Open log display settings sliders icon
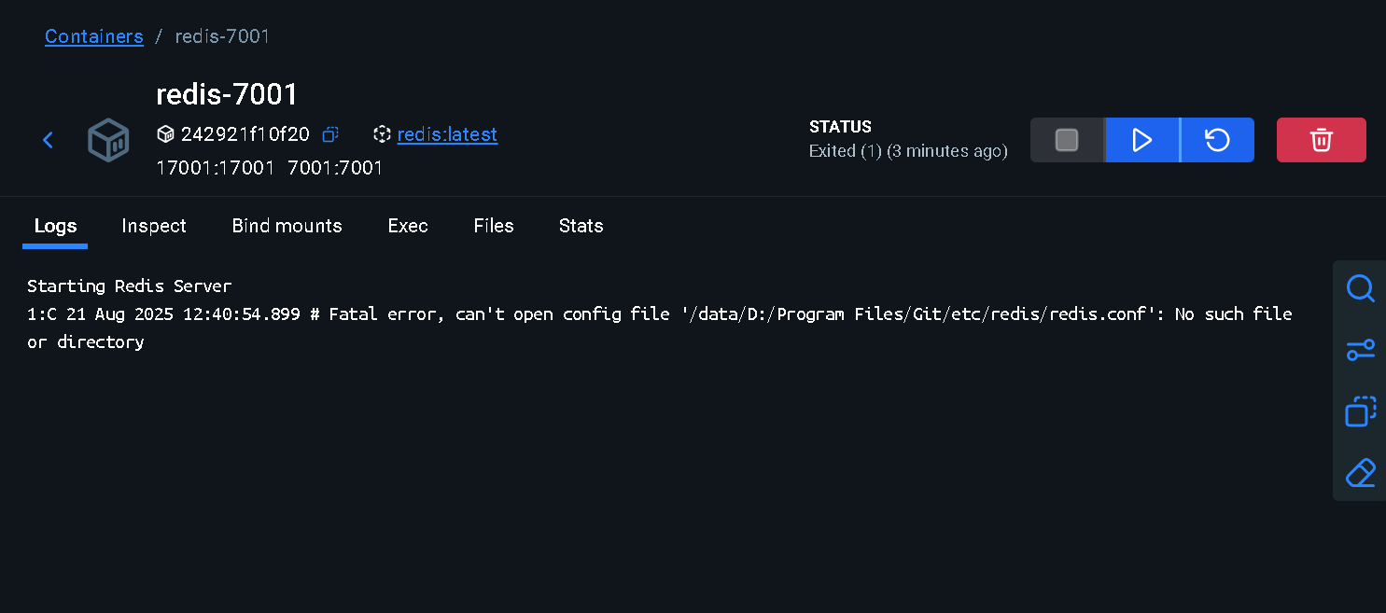1386x613 pixels. tap(1360, 350)
